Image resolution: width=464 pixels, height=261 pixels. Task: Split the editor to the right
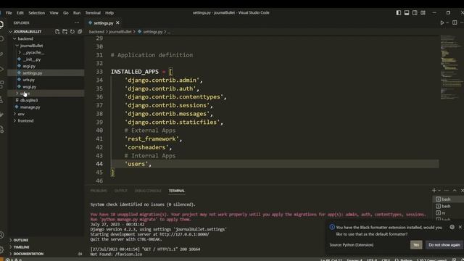pyautogui.click(x=455, y=22)
